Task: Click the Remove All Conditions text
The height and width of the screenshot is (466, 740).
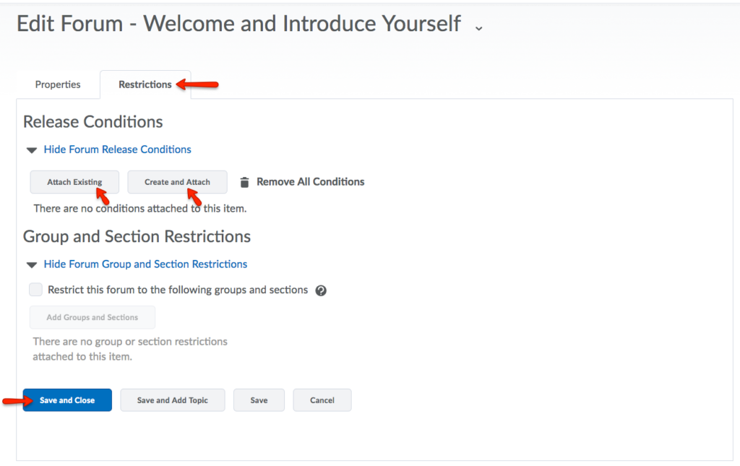Action: pyautogui.click(x=311, y=182)
